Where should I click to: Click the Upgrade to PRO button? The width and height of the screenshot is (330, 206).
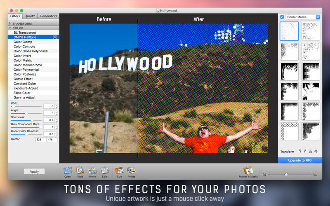[300, 160]
